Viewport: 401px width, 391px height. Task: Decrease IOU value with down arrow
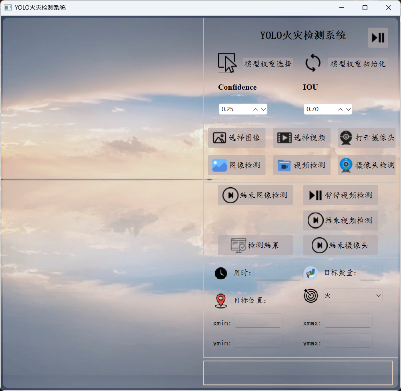348,109
